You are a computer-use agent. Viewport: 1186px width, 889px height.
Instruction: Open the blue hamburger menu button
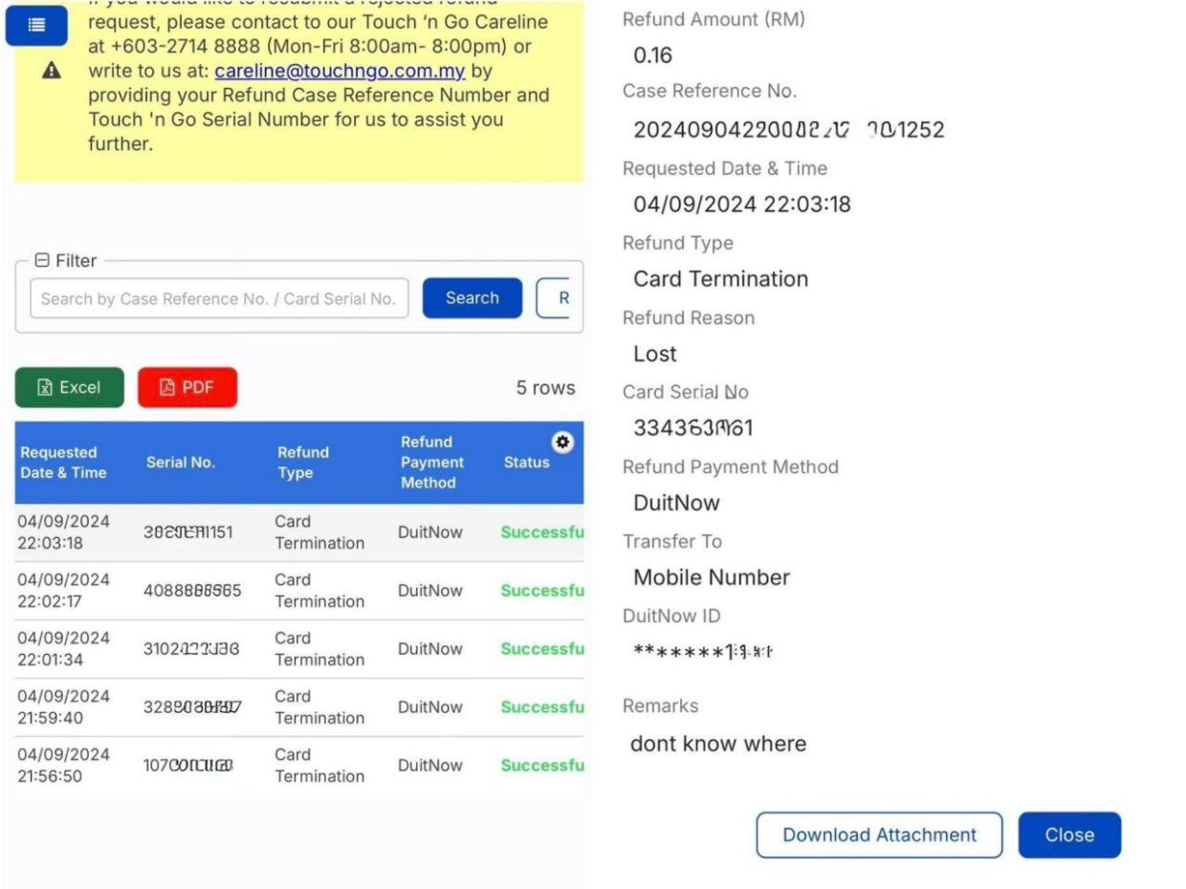click(36, 26)
